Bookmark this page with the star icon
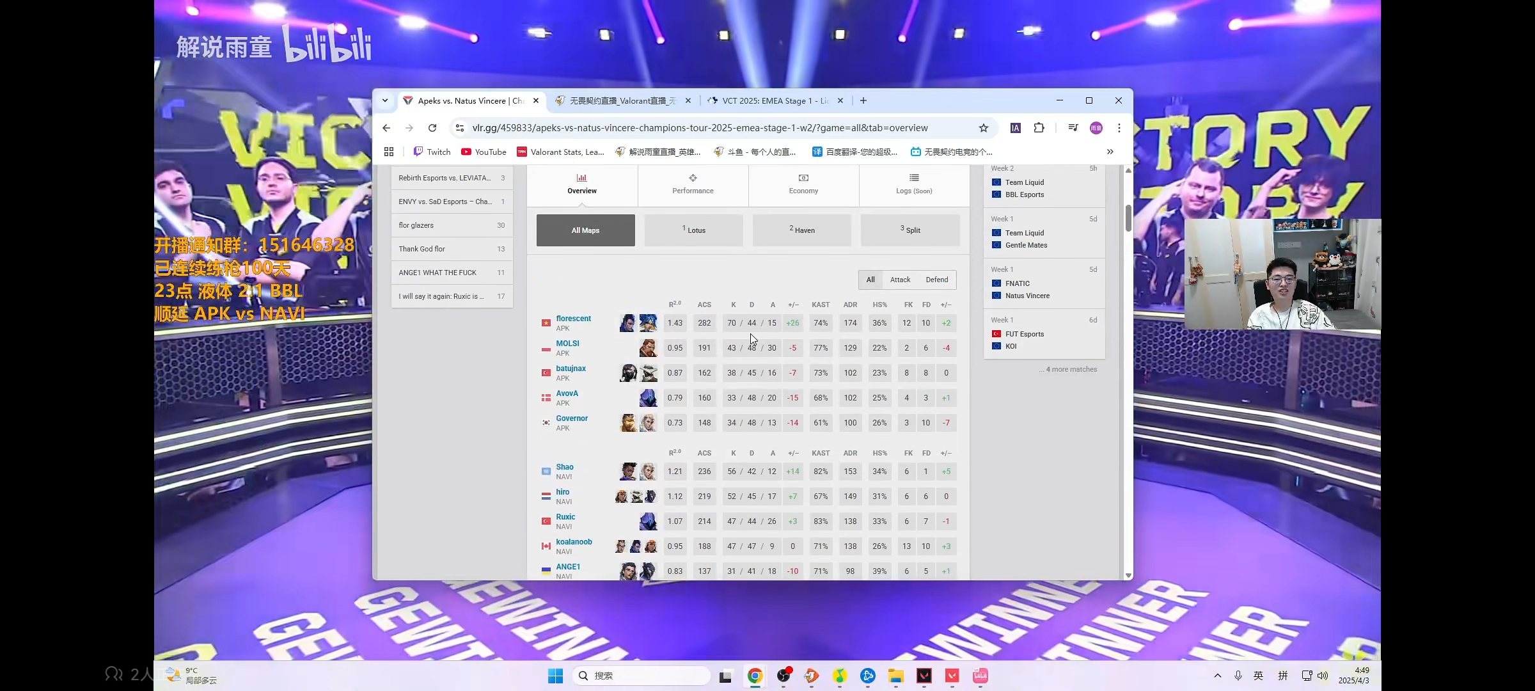The height and width of the screenshot is (691, 1535). tap(984, 128)
